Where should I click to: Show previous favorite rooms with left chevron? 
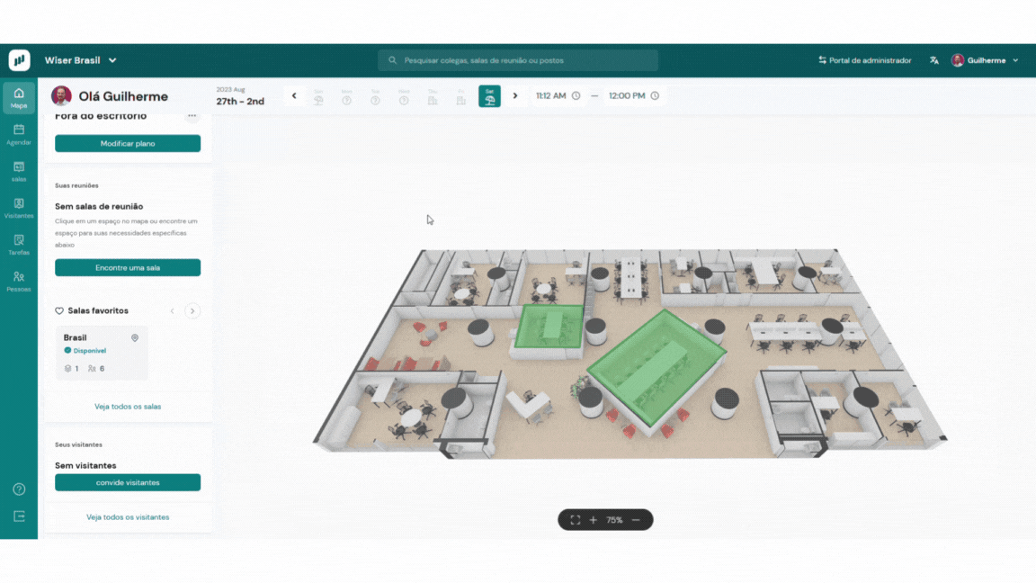(173, 311)
